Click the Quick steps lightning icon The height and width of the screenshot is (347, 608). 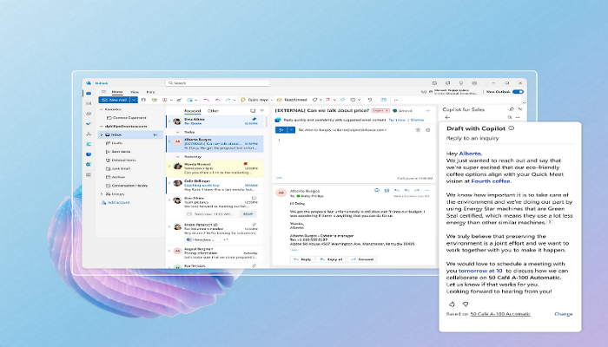tap(243, 100)
